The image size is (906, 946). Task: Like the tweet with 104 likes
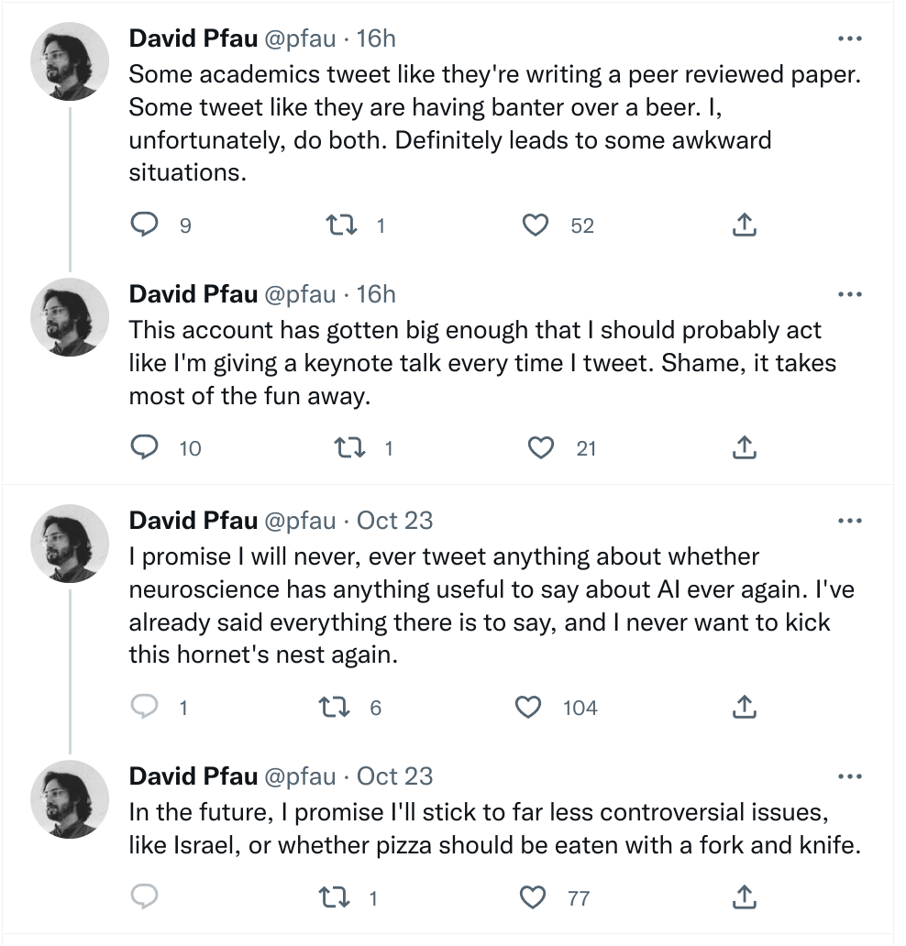coord(528,707)
